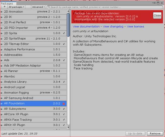Click the installed checkmark on ARCore XR Plugin
This screenshot has height=137, width=165.
(x=64, y=114)
